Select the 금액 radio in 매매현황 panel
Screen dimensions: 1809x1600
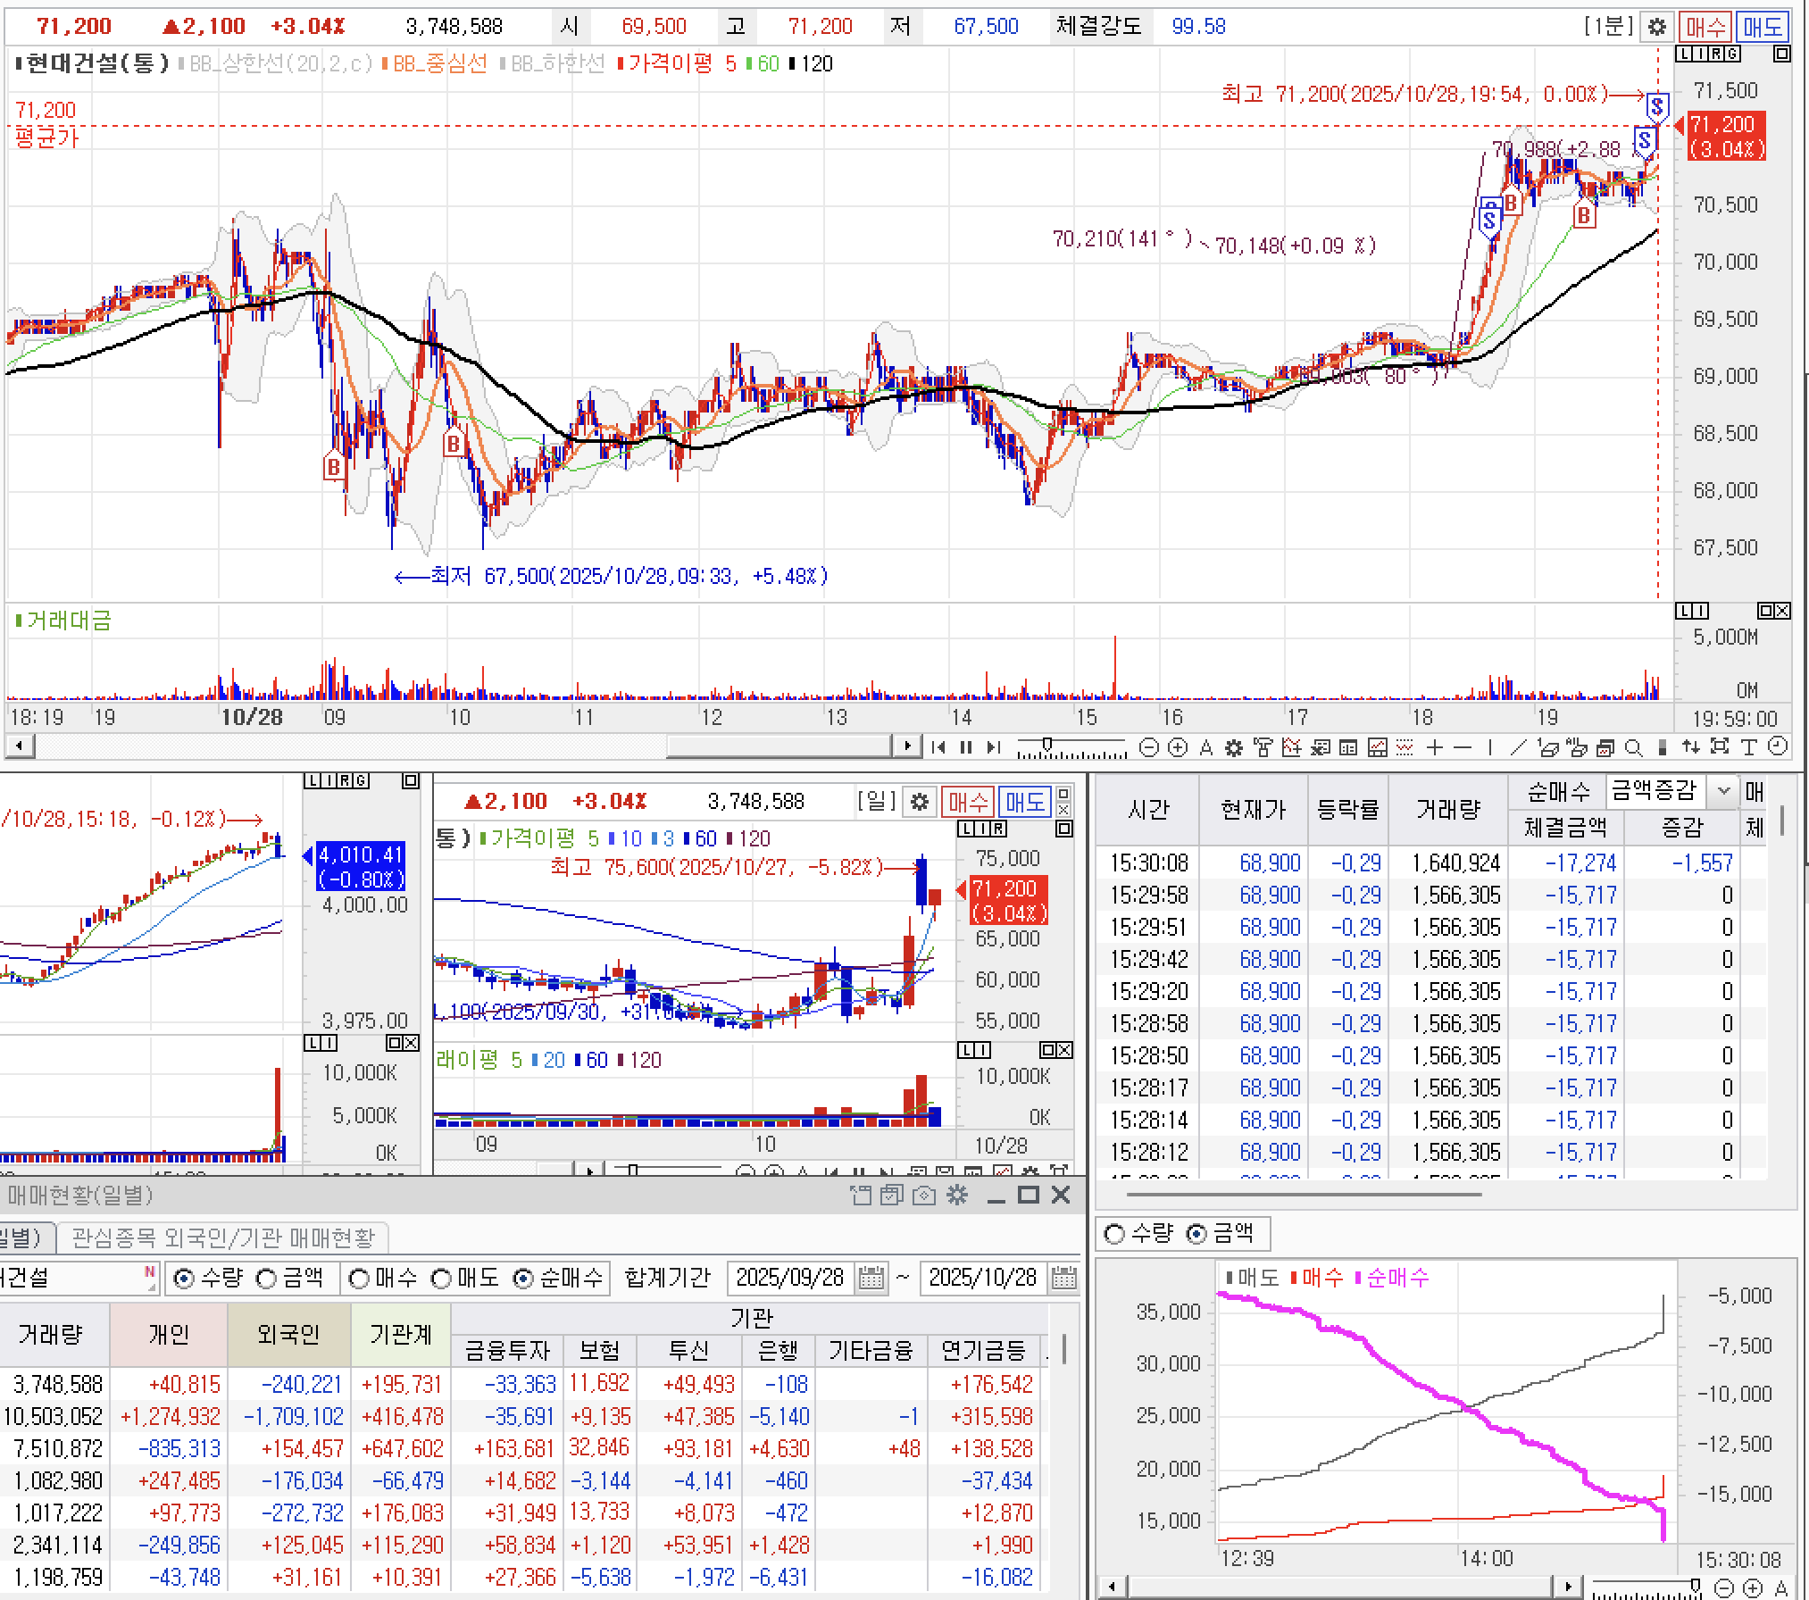coord(267,1279)
